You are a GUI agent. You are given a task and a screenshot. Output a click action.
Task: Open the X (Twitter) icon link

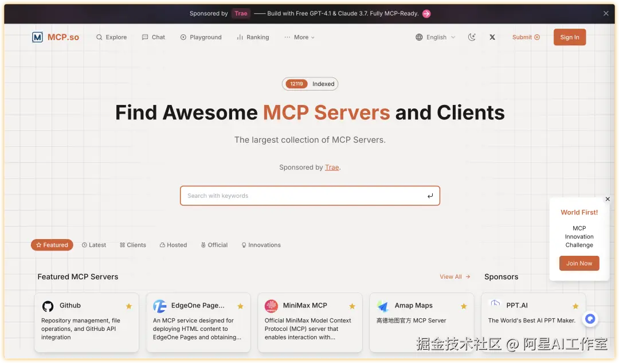tap(492, 37)
